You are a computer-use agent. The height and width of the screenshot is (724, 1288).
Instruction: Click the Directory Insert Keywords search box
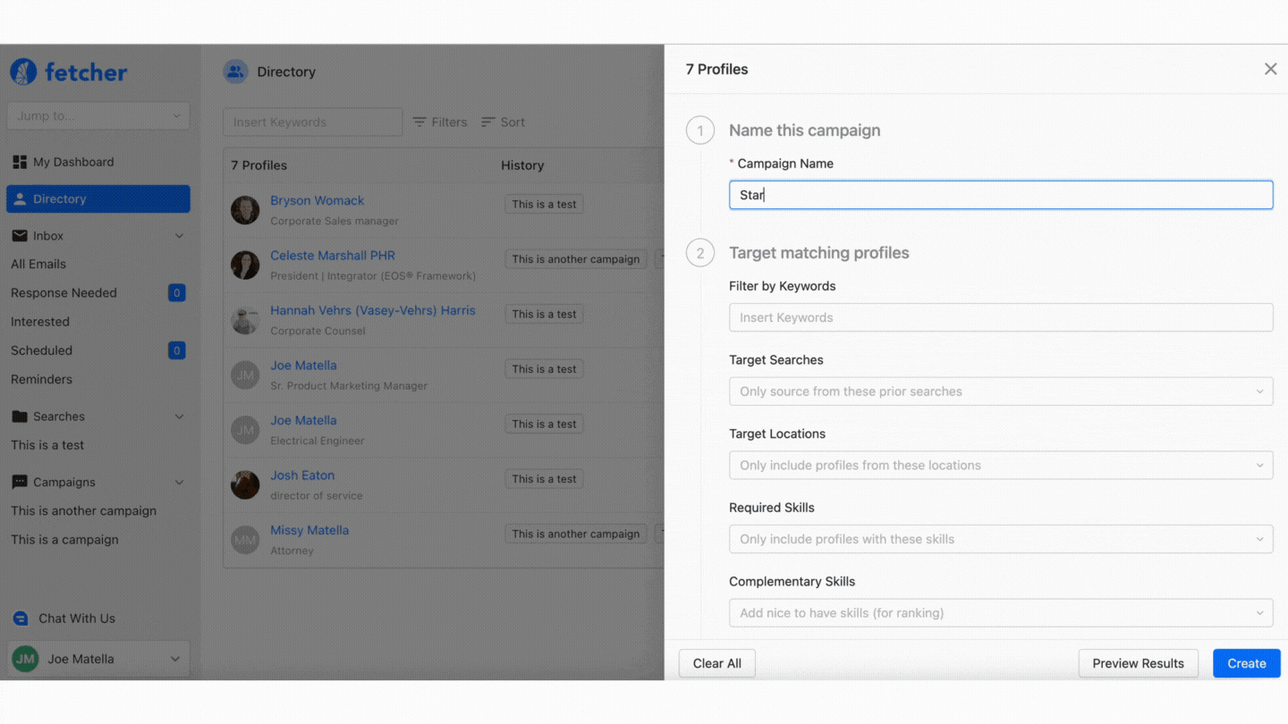[x=312, y=122]
